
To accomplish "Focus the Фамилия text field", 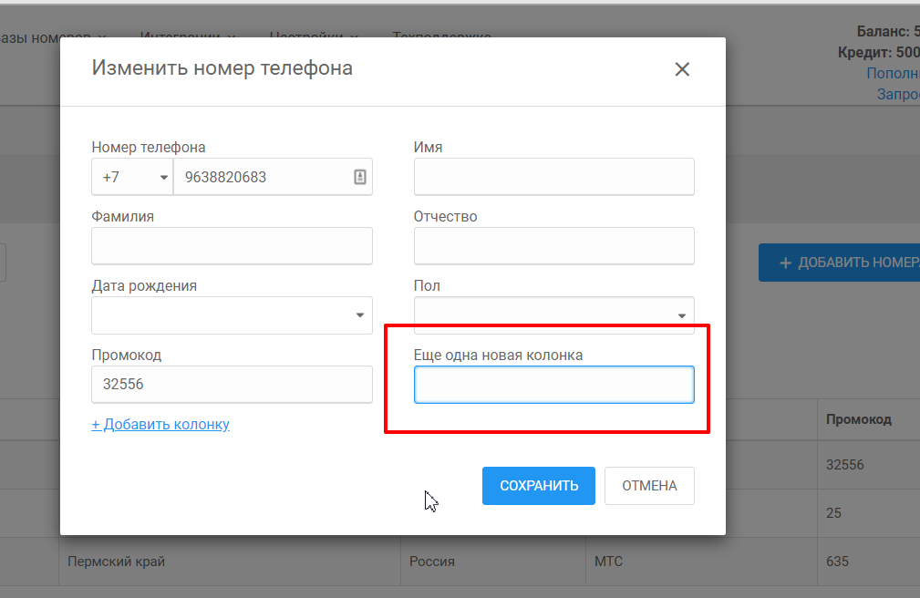I will pos(232,246).
